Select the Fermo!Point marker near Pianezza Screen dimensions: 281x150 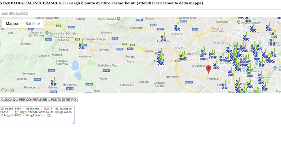tap(177, 26)
